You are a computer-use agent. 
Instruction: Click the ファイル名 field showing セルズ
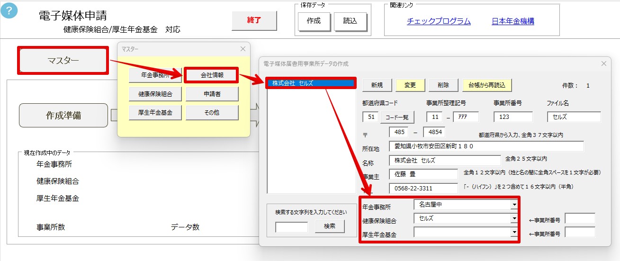574,117
